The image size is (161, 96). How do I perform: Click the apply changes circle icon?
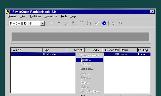coord(120,23)
